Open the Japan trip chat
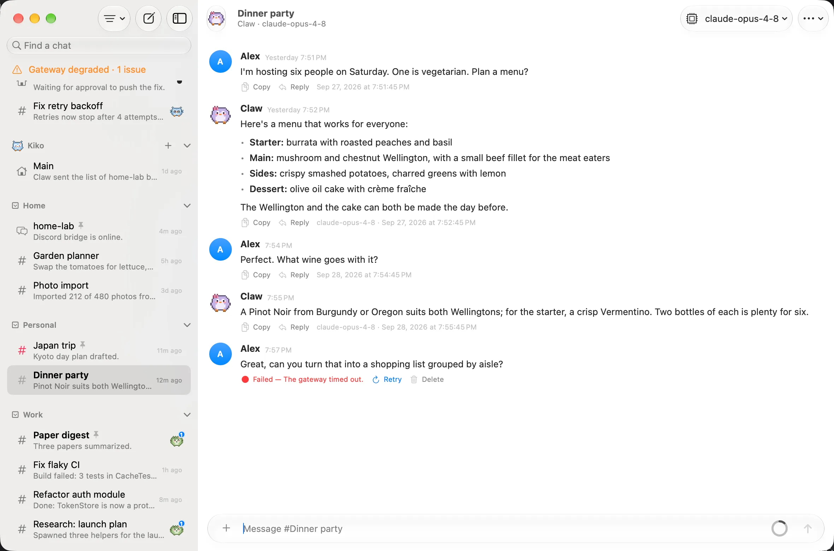Image resolution: width=834 pixels, height=551 pixels. click(99, 351)
